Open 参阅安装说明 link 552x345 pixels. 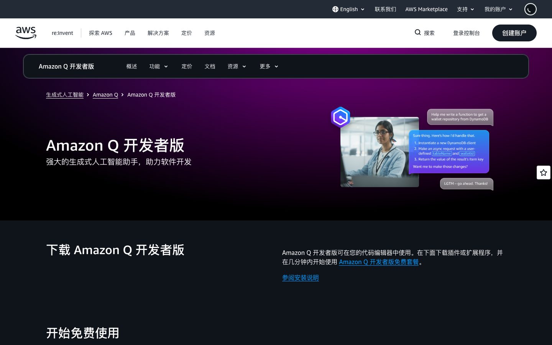point(301,278)
